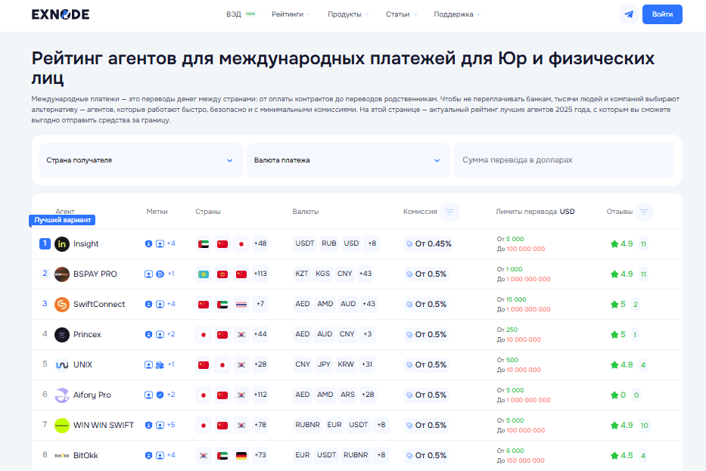Click the UAE flag in Insight row
Image resolution: width=706 pixels, height=471 pixels.
click(x=204, y=244)
